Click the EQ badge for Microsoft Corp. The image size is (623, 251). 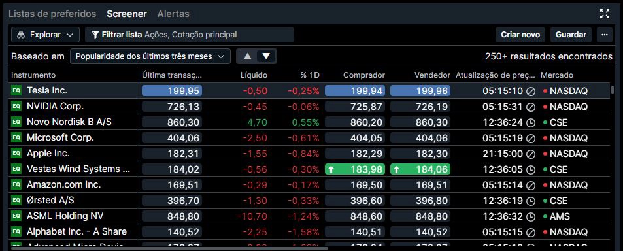pyautogui.click(x=16, y=138)
